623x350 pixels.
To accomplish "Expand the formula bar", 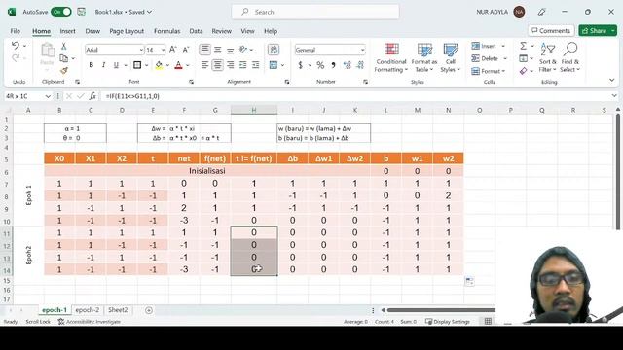I will (614, 96).
